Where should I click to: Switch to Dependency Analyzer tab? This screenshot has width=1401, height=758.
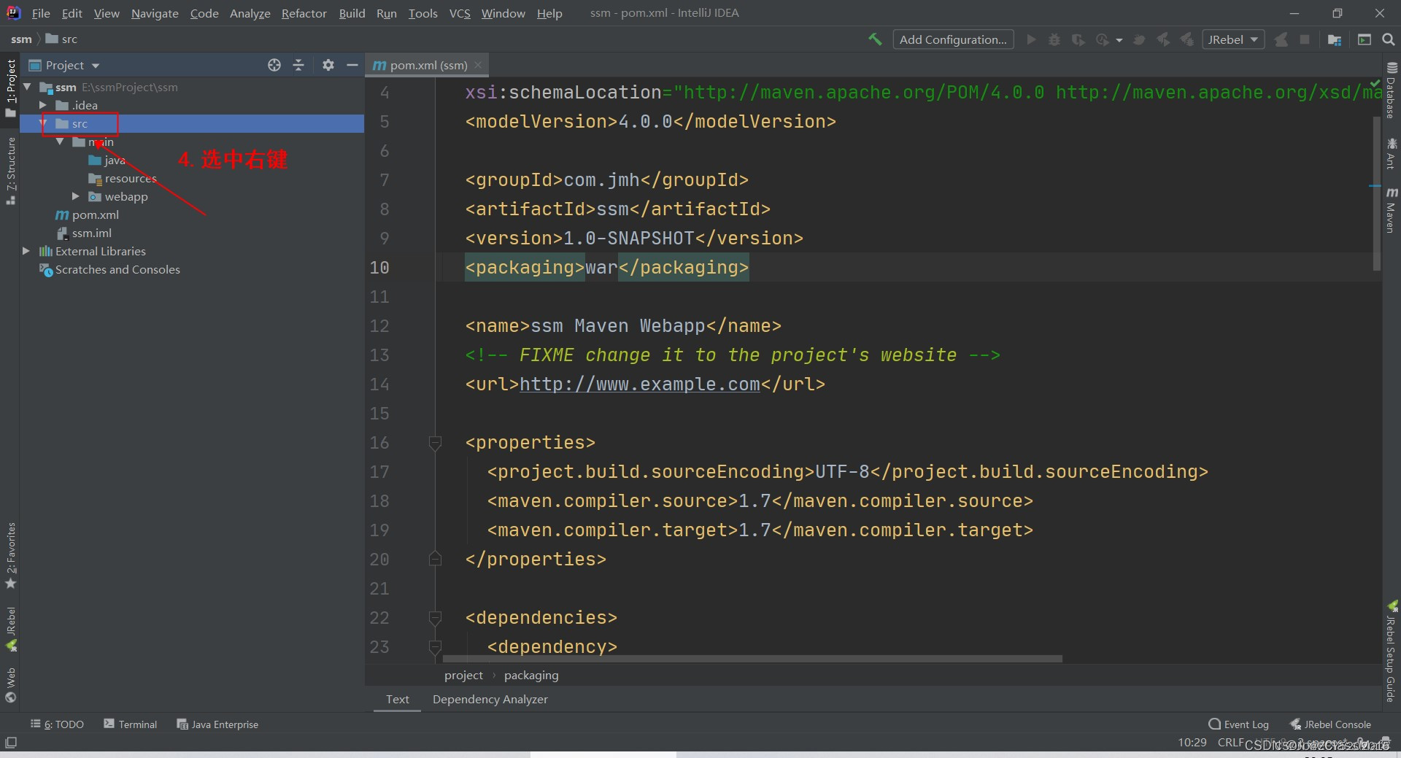490,699
